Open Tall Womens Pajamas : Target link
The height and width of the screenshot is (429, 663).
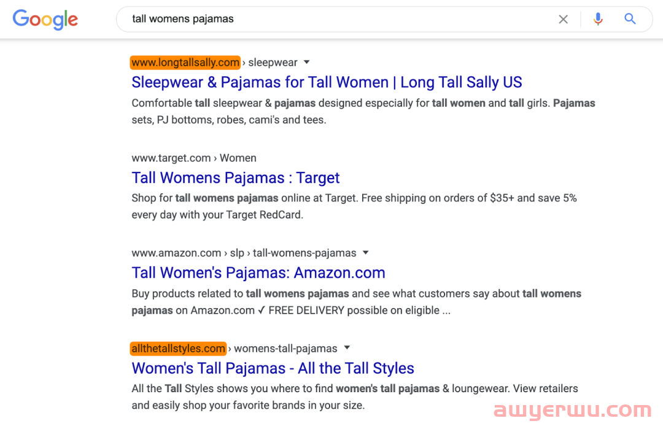click(236, 177)
